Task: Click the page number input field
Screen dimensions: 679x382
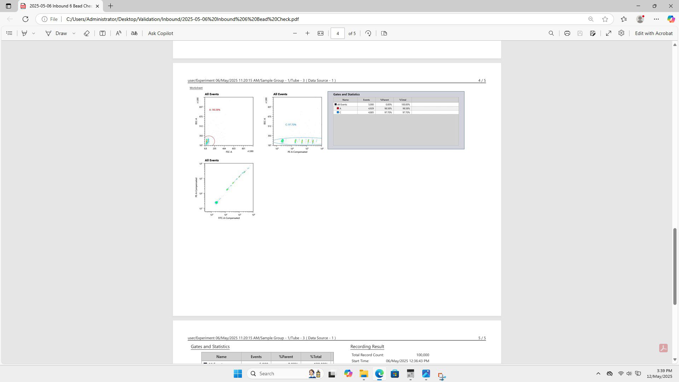Action: (x=337, y=33)
